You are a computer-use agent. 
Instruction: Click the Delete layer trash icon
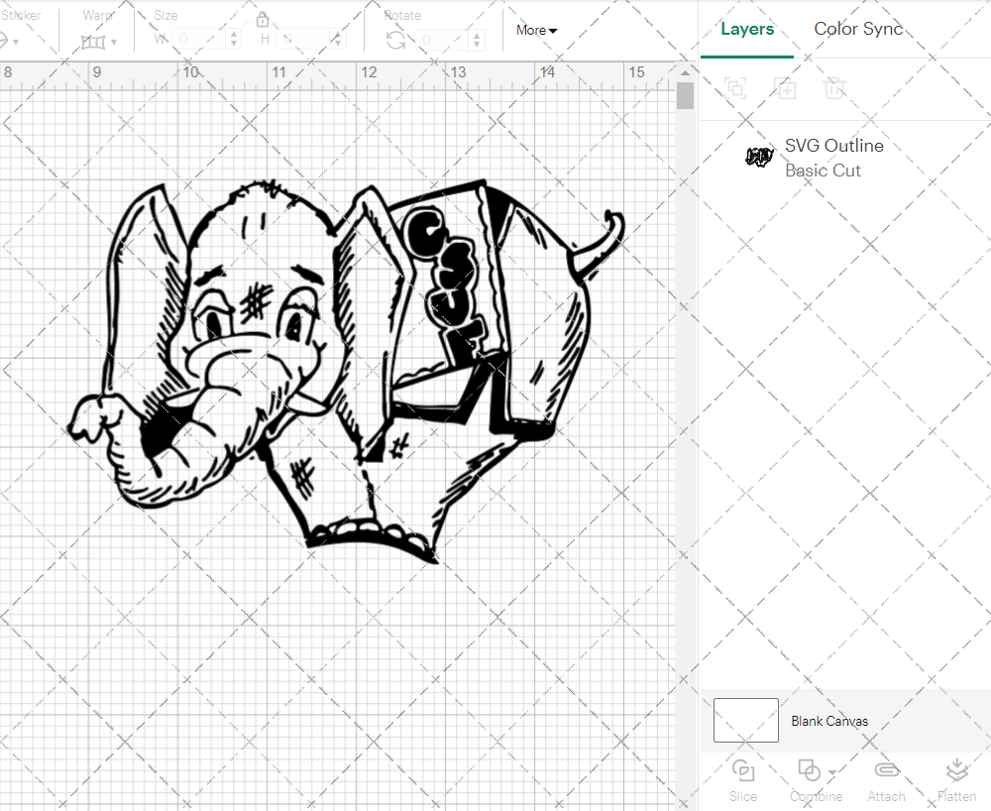point(834,88)
